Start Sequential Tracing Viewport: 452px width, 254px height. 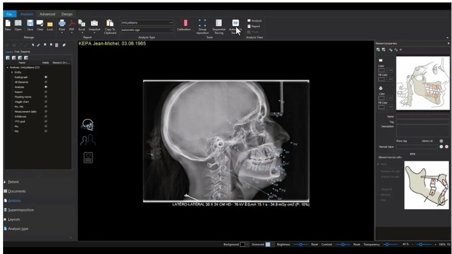coord(218,24)
